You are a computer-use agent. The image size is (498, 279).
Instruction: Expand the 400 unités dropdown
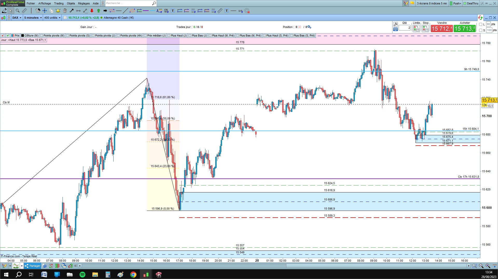click(52, 18)
